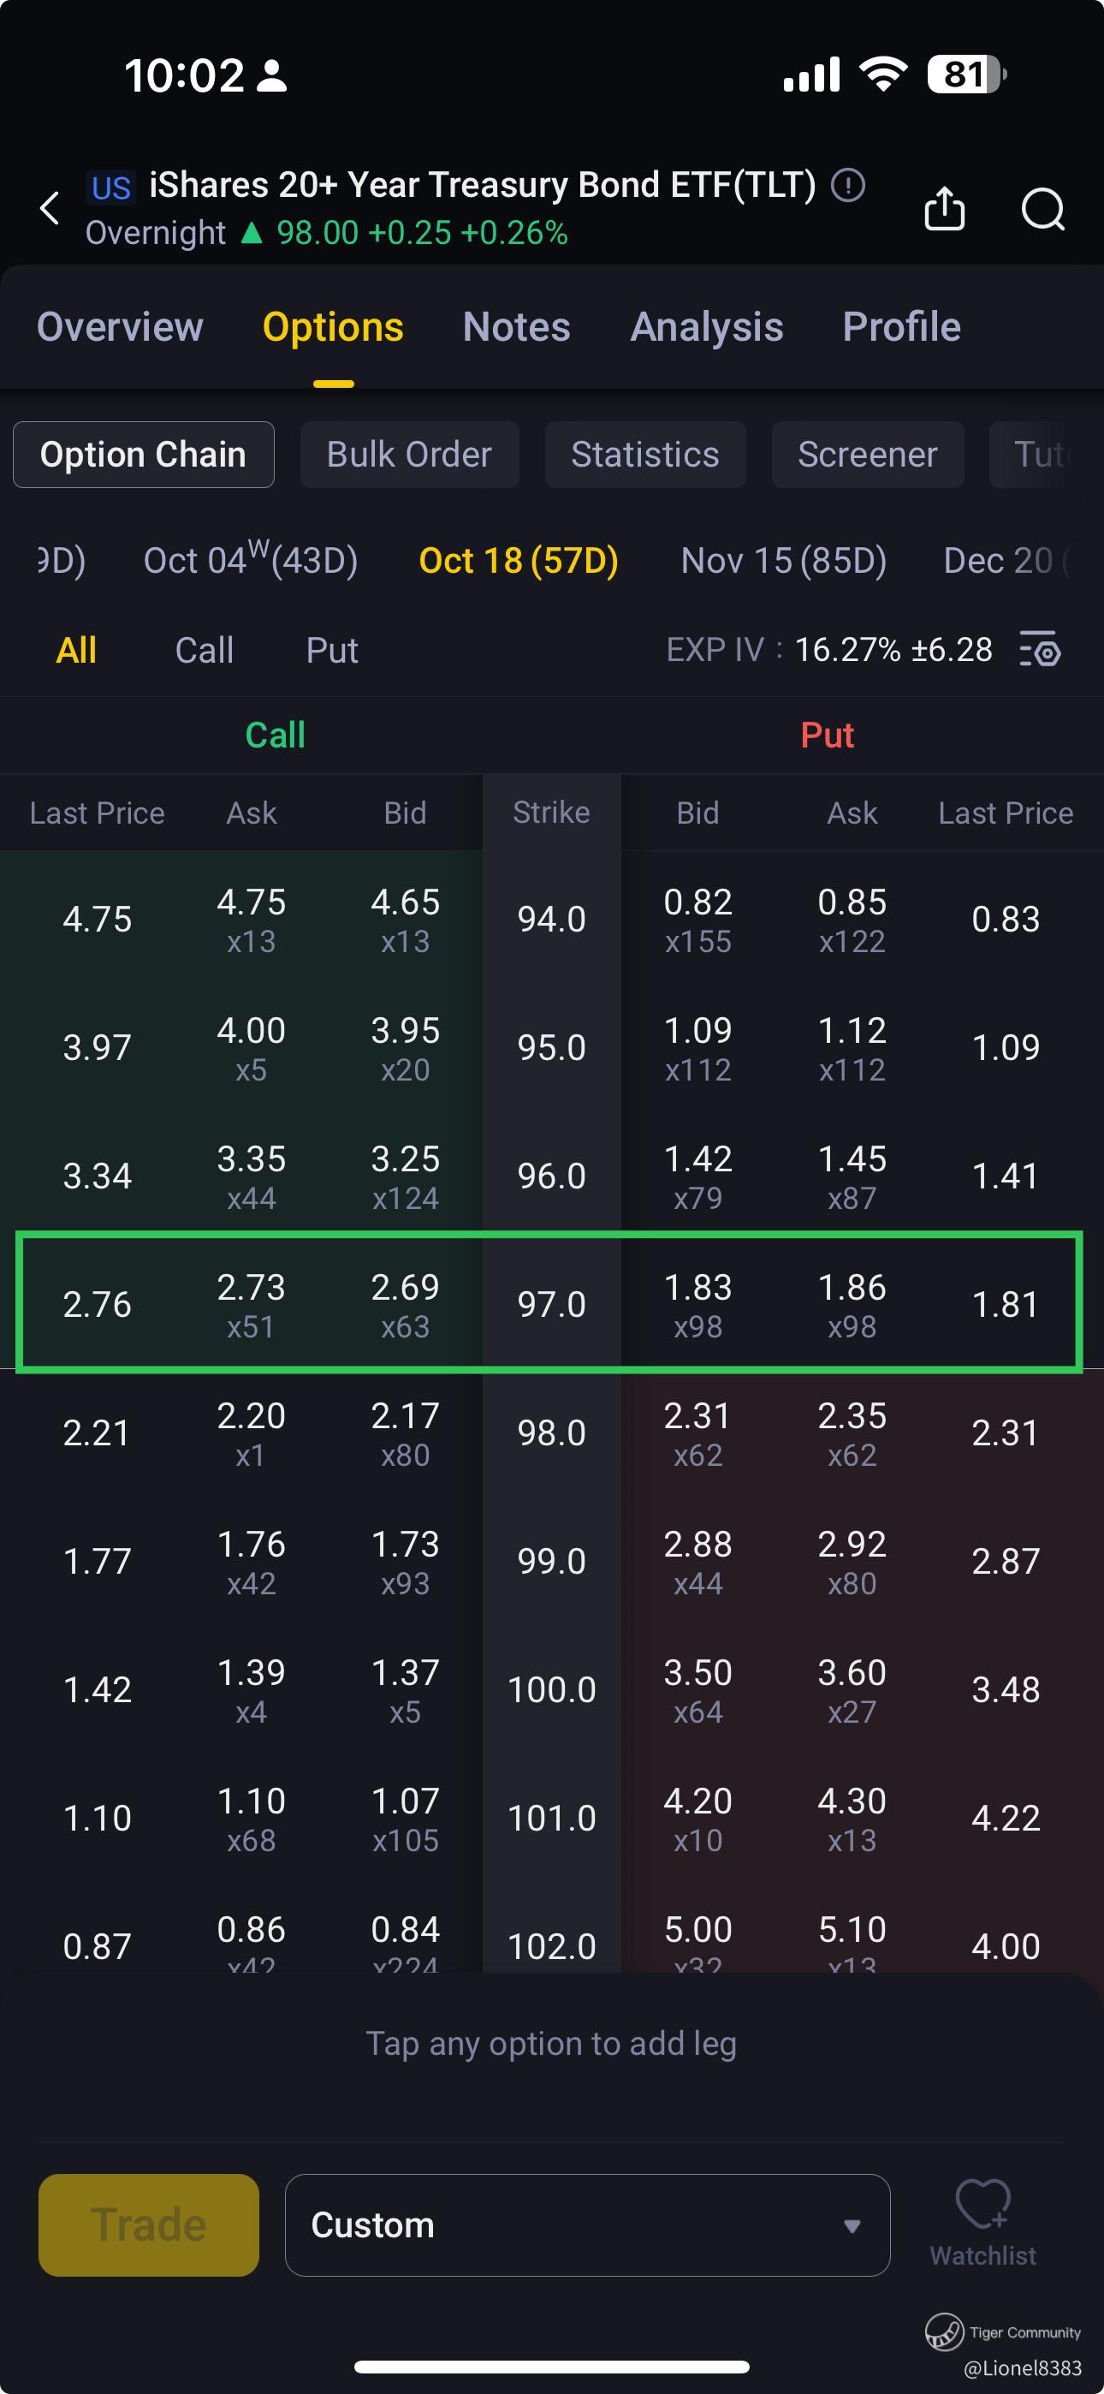Select Oct 04 weekly expiration
Image resolution: width=1104 pixels, height=2394 pixels.
[251, 560]
